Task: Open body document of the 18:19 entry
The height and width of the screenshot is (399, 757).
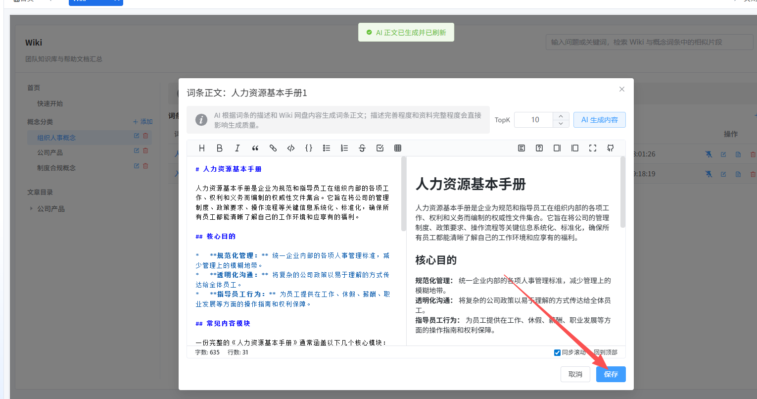Action: [738, 174]
